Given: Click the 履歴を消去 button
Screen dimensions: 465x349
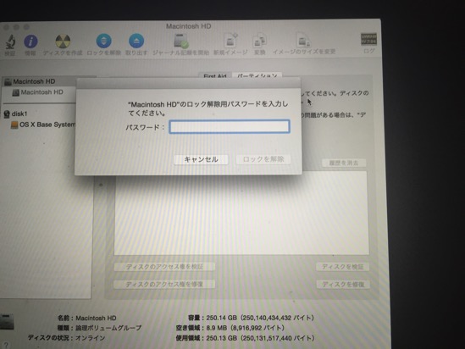Looking at the screenshot, I should click(x=344, y=163).
